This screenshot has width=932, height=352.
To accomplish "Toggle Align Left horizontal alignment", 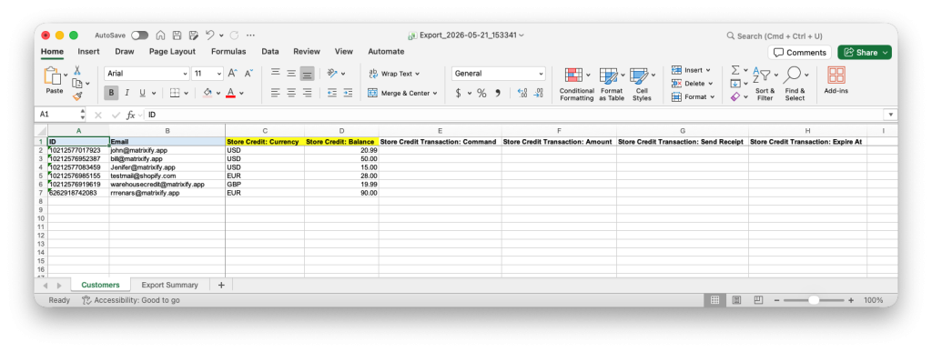I will (275, 93).
